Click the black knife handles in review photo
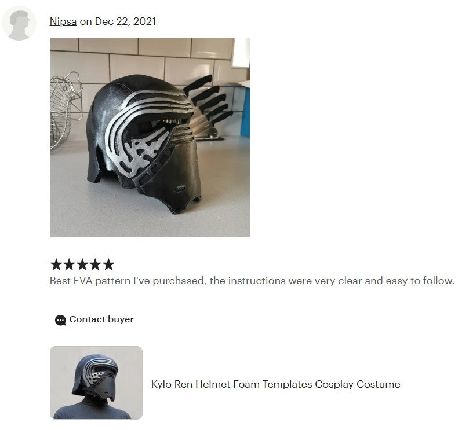Image resolution: width=462 pixels, height=430 pixels. (x=209, y=100)
